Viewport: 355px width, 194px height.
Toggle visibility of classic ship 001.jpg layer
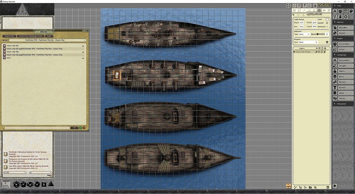coord(316,52)
